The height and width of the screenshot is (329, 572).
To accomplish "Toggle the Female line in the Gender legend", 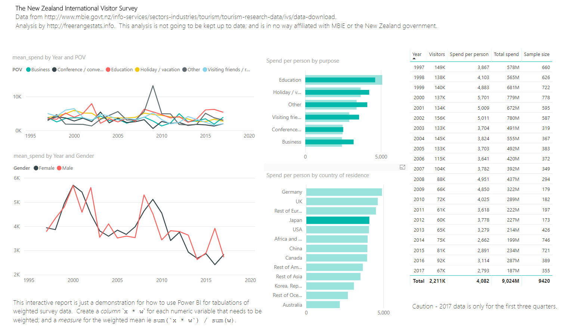I will (44, 168).
